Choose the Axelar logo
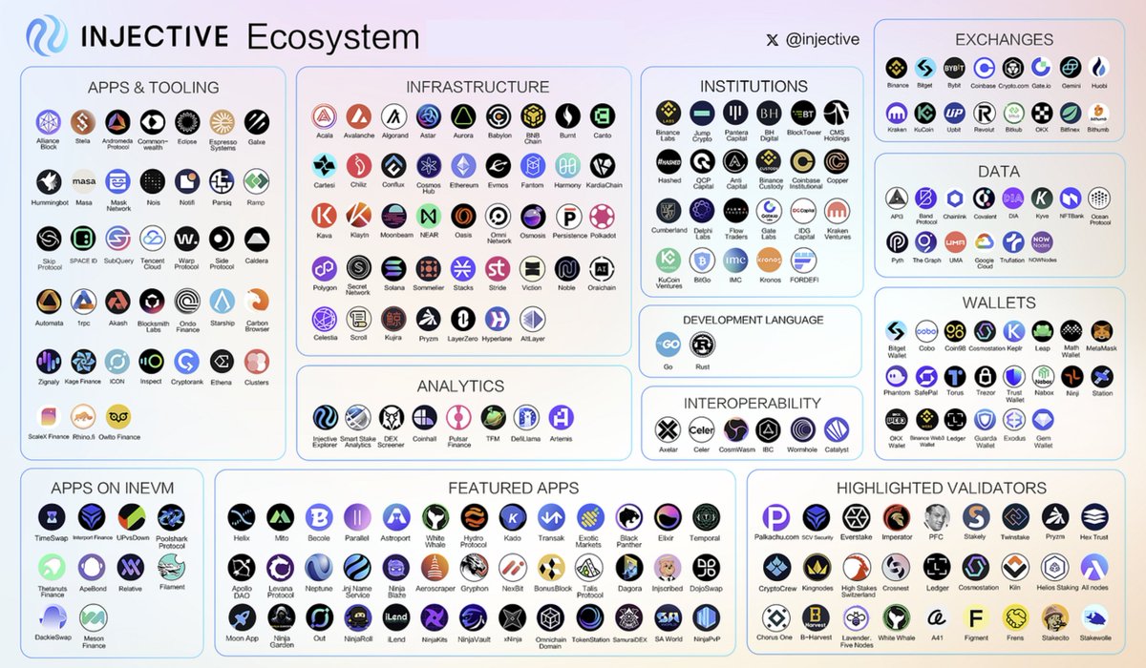Image resolution: width=1146 pixels, height=668 pixels. [668, 429]
